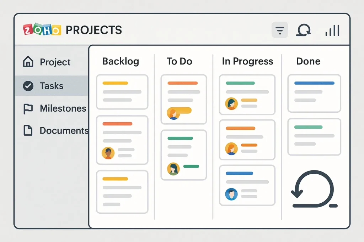Open the bar chart reports icon
364x242 pixels.
[332, 30]
